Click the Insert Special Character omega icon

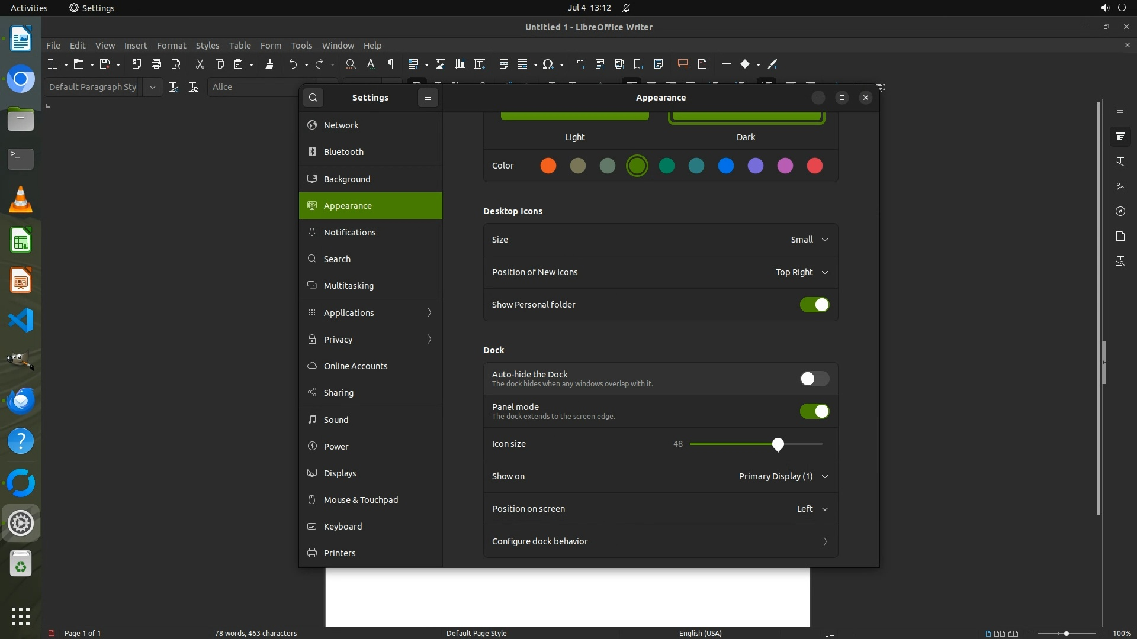point(548,64)
